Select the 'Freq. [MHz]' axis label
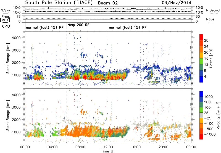This screenshot has width=221, height=153. click(x=5, y=19)
